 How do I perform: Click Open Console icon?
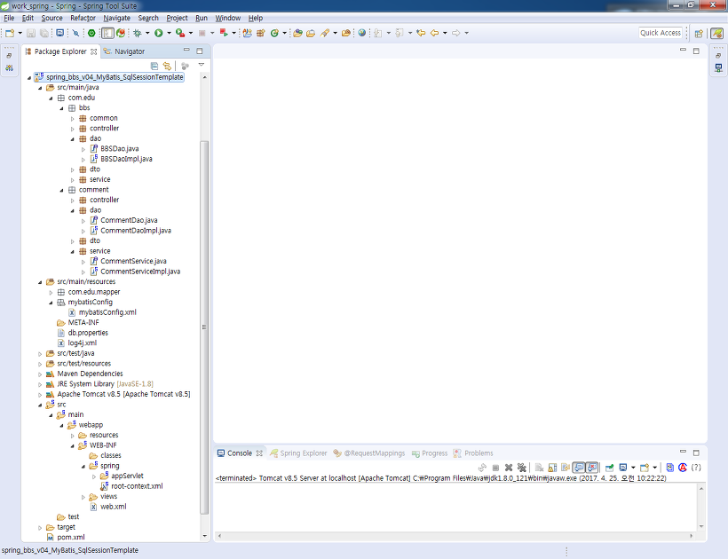point(645,468)
